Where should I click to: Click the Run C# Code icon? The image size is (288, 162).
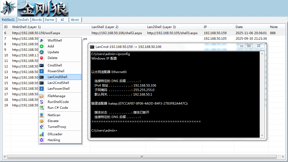click(42, 108)
